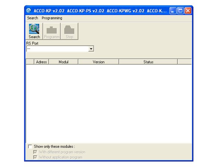Click the Programm toolbar icon

[52, 31]
